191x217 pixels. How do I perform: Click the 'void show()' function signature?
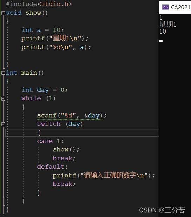(27, 13)
